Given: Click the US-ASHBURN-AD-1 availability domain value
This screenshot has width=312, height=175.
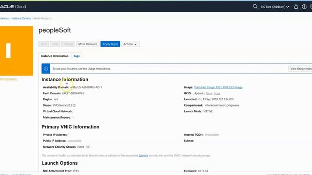Looking at the screenshot, I should click(86, 87).
